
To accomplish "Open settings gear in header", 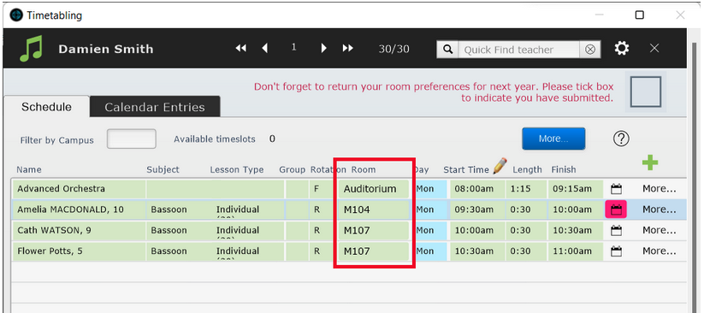I will [621, 49].
